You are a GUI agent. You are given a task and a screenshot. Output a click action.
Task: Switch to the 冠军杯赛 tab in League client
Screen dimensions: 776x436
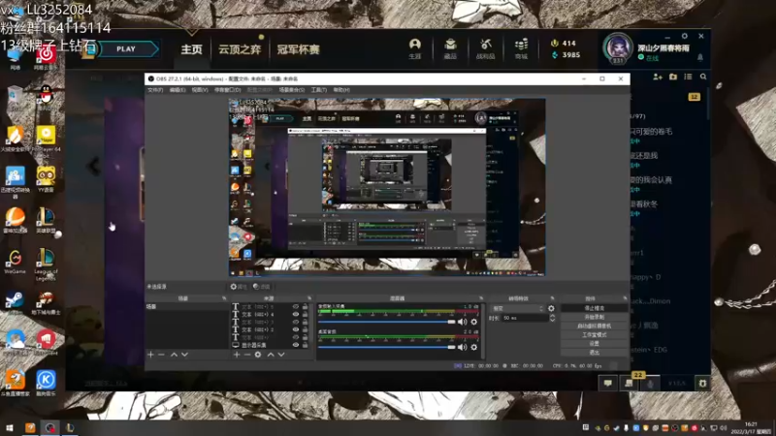coord(299,49)
